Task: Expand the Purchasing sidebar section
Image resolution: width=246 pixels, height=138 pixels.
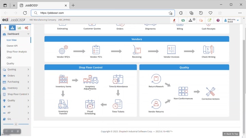Action: tap(16, 82)
